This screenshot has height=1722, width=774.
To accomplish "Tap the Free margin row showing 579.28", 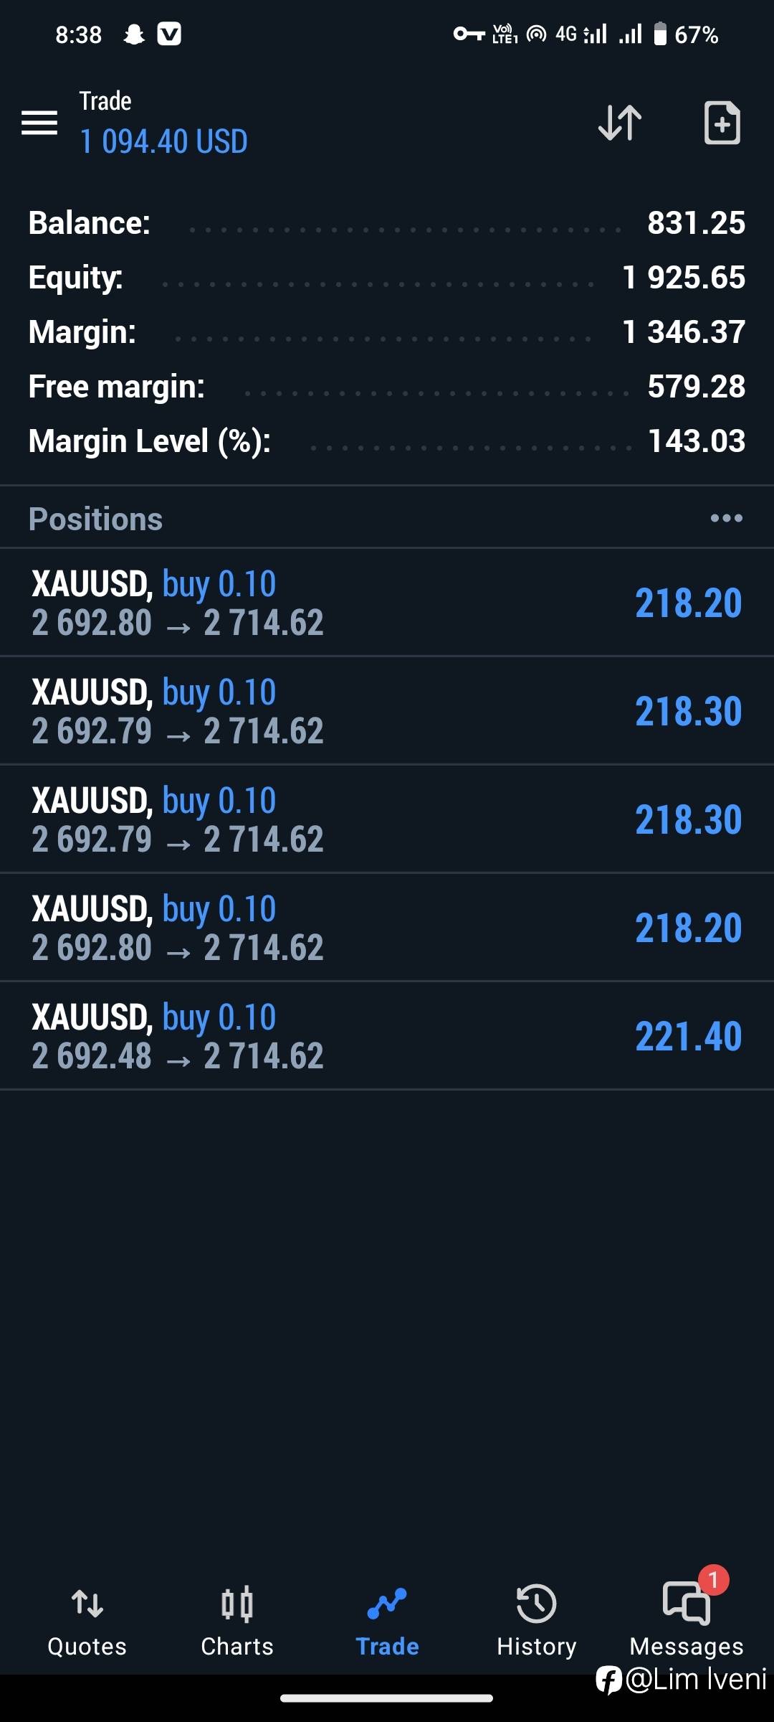I will click(x=387, y=387).
